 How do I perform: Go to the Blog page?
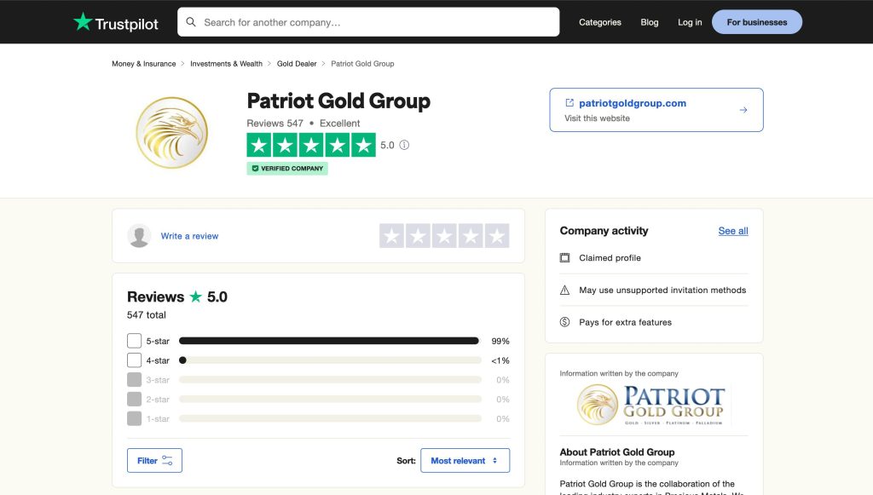[x=649, y=22]
